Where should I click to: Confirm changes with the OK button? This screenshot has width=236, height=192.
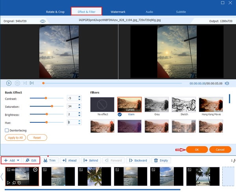click(x=197, y=150)
